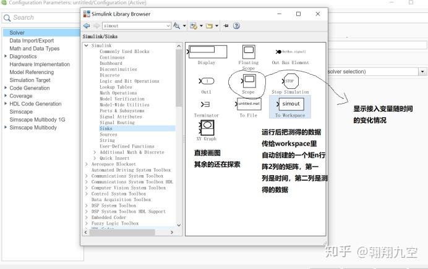Screen dimensions: 428x269
Task: Open the folder dropdown arrow
Action: pyautogui.click(x=216, y=26)
